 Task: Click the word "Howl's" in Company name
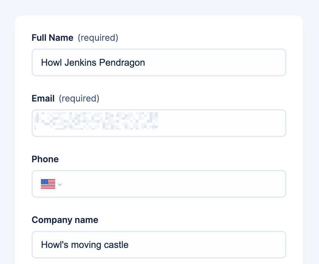[55, 245]
